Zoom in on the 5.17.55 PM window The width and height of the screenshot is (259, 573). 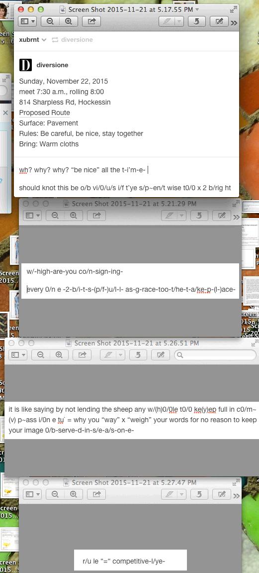[x=68, y=21]
